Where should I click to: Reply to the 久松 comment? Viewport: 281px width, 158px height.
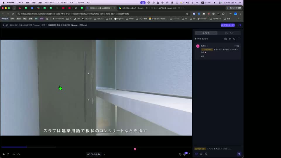(203, 56)
